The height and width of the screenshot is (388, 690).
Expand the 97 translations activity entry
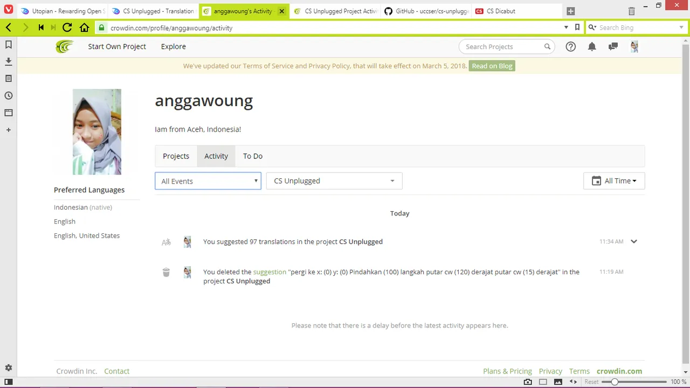point(634,241)
